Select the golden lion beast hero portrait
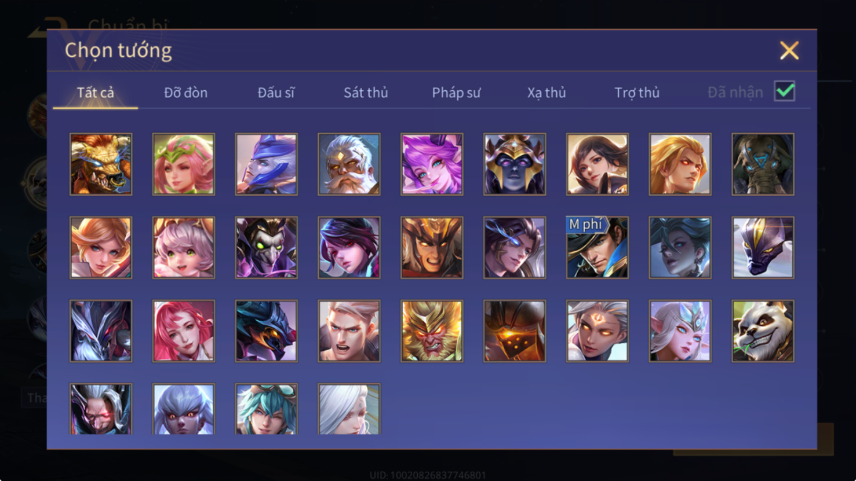 [101, 164]
